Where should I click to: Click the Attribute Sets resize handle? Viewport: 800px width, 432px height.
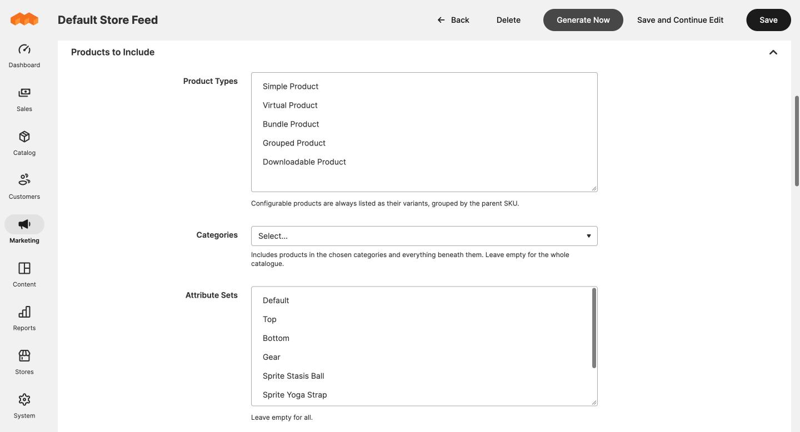(x=594, y=402)
